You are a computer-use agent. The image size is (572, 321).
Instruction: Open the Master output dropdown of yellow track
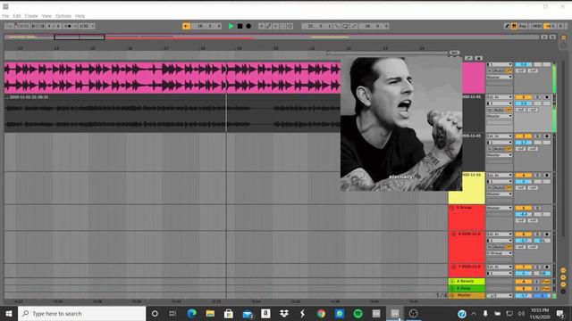[x=500, y=194]
